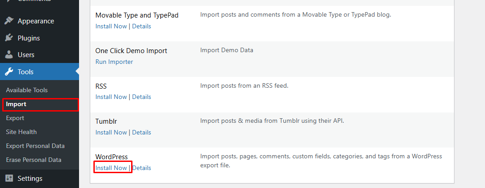The height and width of the screenshot is (188, 485).
Task: Install the RSS importer now
Action: 111,97
